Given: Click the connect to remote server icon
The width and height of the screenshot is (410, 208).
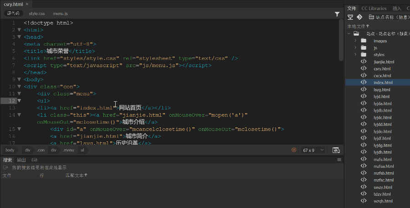Looking at the screenshot, I should click(x=350, y=17).
